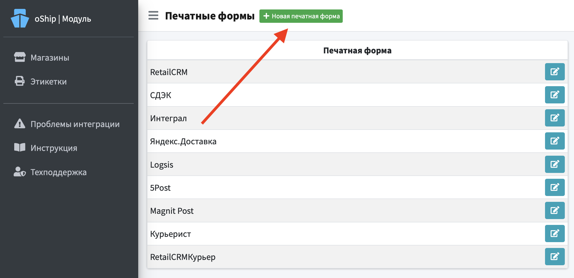Click the Проблемы интеграции warning icon

point(20,123)
